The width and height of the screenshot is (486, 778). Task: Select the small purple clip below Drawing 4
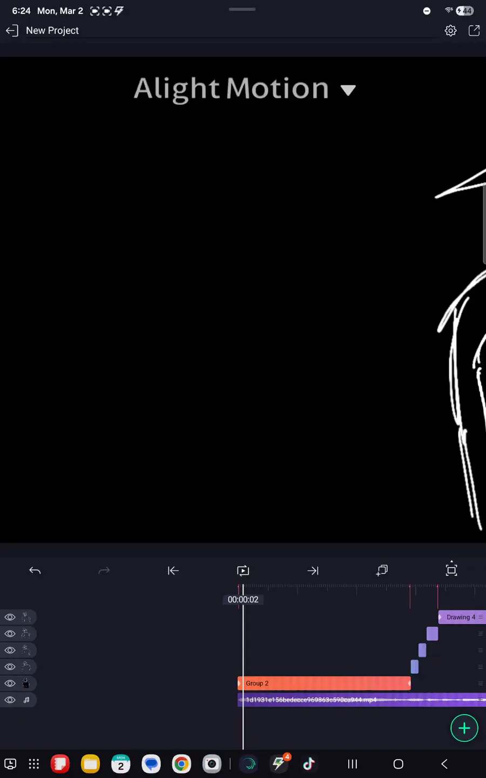(x=432, y=633)
